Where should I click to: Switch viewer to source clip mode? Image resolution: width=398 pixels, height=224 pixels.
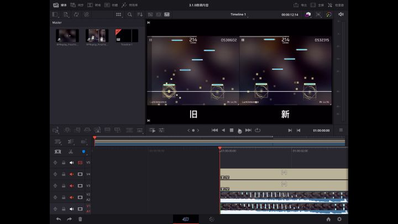click(150, 14)
